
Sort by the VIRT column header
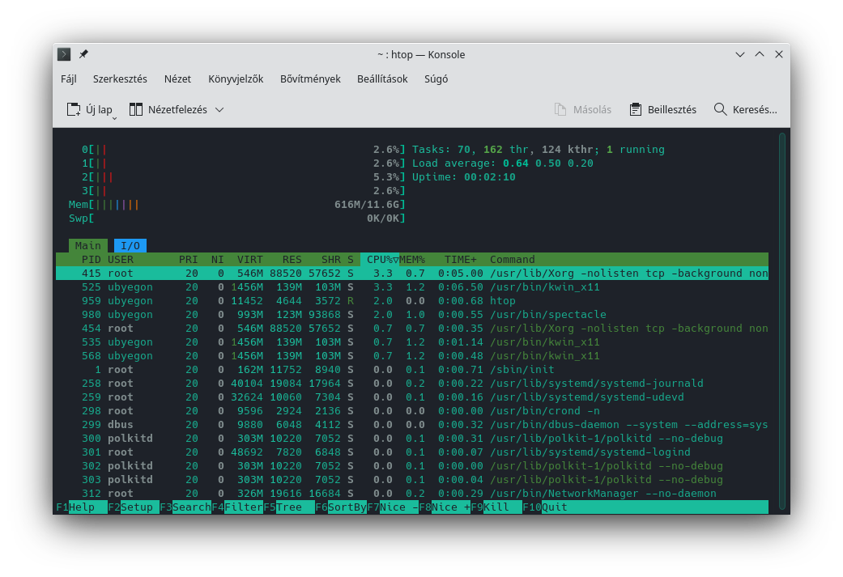pos(250,260)
